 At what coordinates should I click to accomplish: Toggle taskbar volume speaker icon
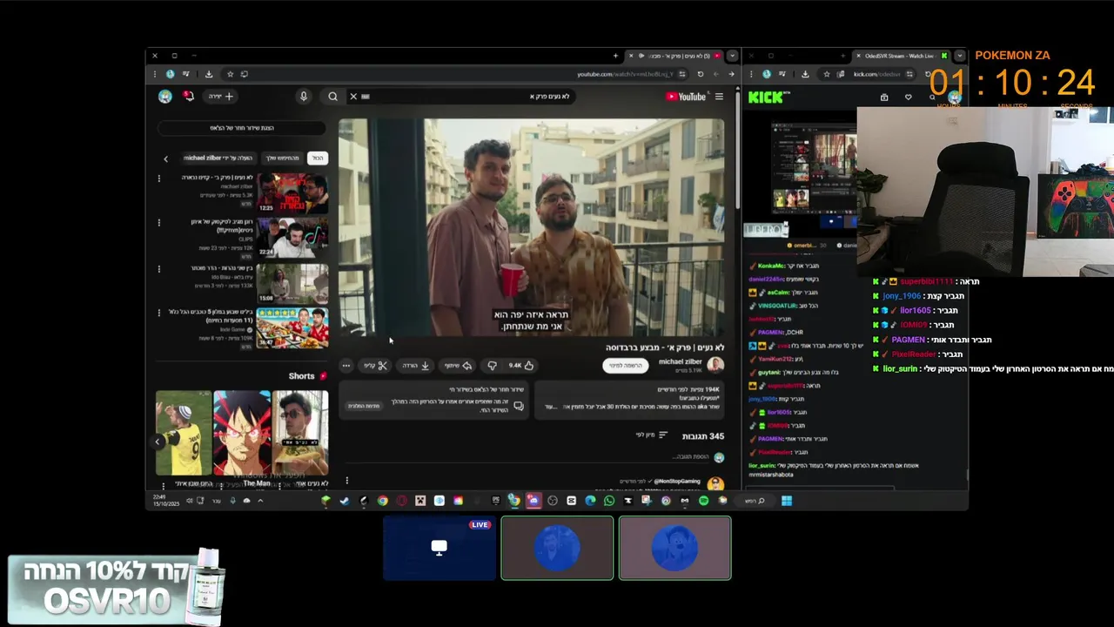[x=189, y=501]
